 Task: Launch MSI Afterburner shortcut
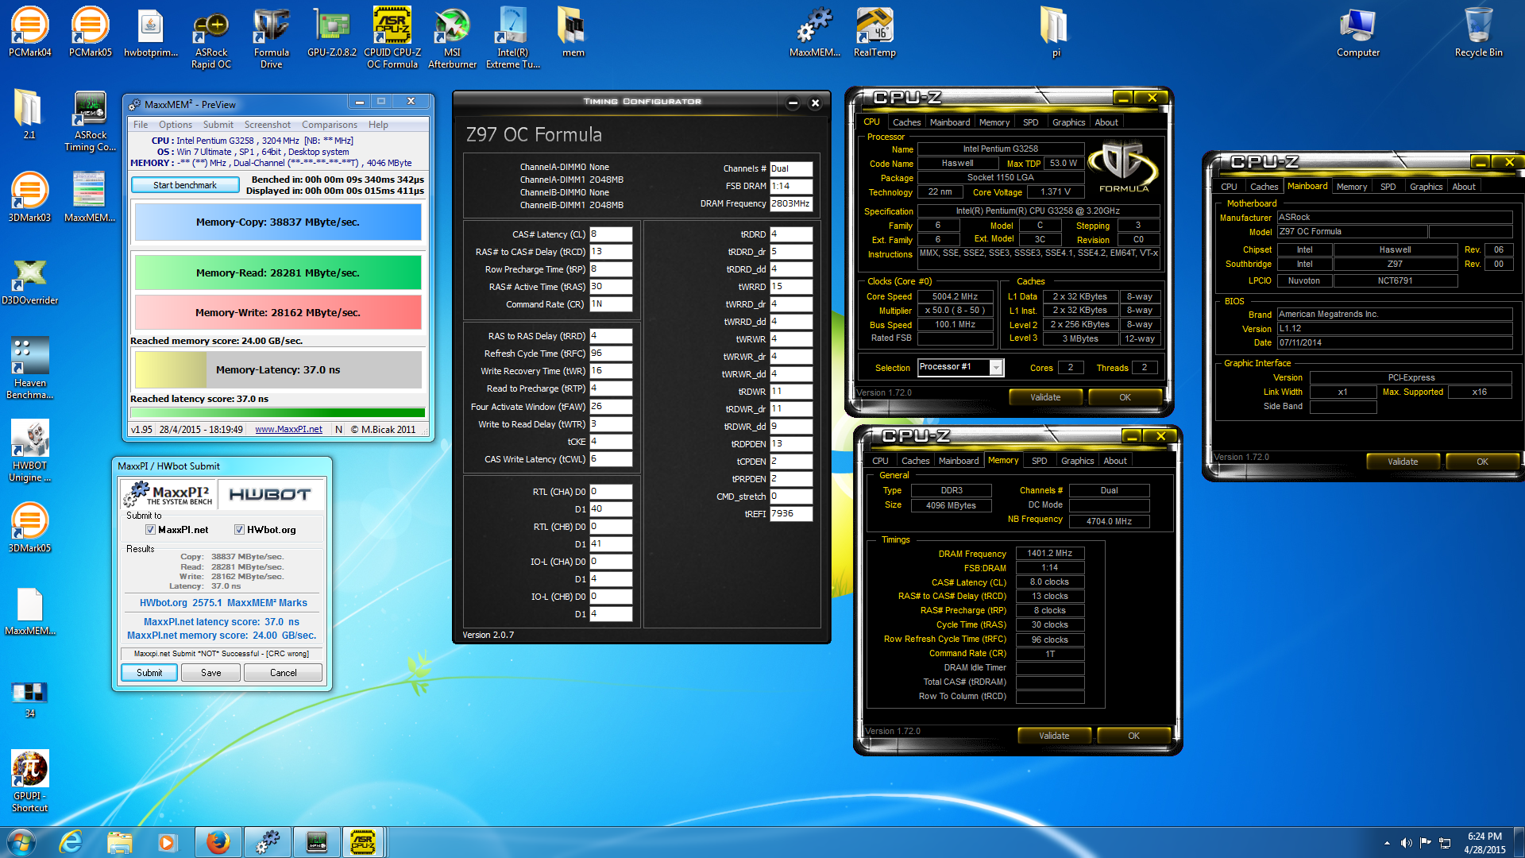pos(453,38)
